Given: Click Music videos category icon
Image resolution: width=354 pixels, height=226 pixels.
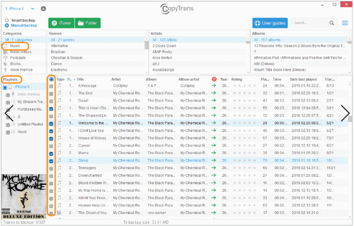Looking at the screenshot, I should tap(6, 52).
